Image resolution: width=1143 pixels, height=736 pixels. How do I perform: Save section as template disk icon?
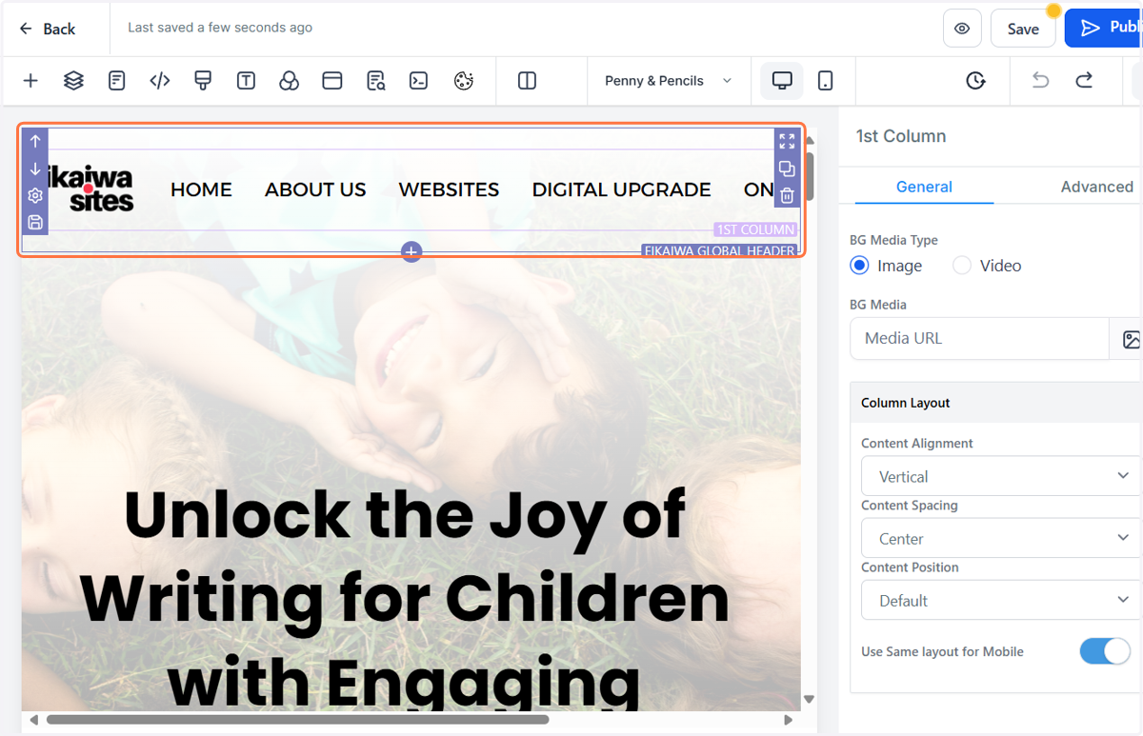pos(35,222)
